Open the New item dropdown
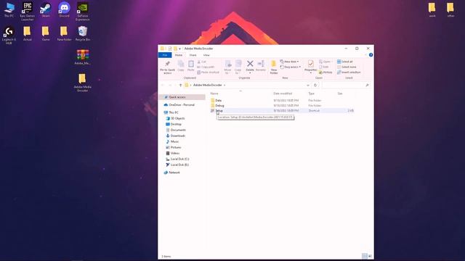 (289, 62)
